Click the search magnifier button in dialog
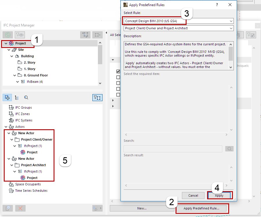The height and width of the screenshot is (217, 261). pos(229,149)
